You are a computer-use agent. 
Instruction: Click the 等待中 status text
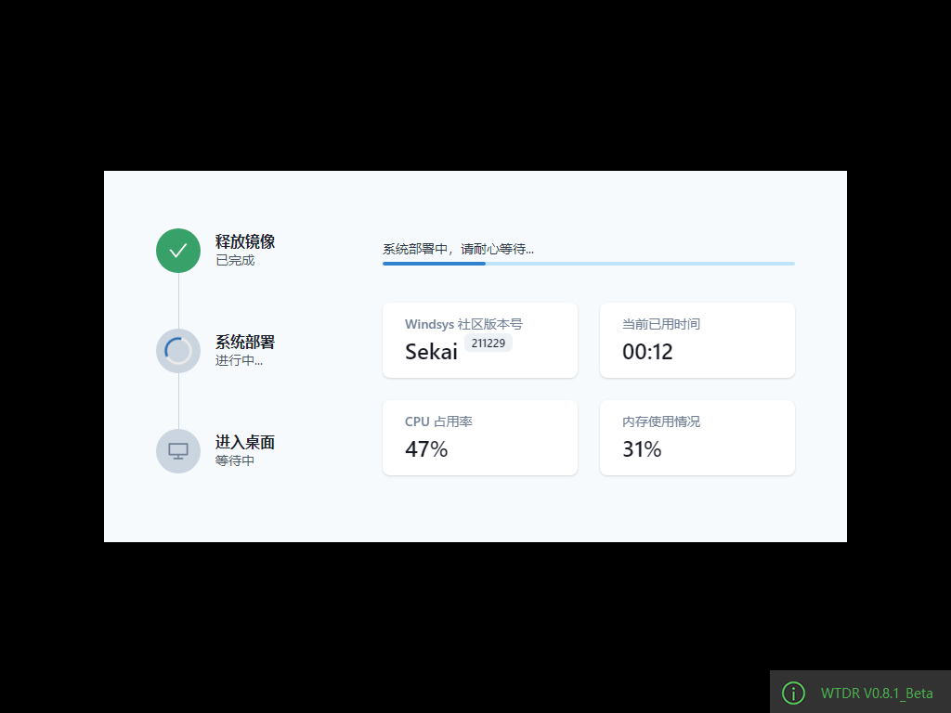tap(235, 460)
